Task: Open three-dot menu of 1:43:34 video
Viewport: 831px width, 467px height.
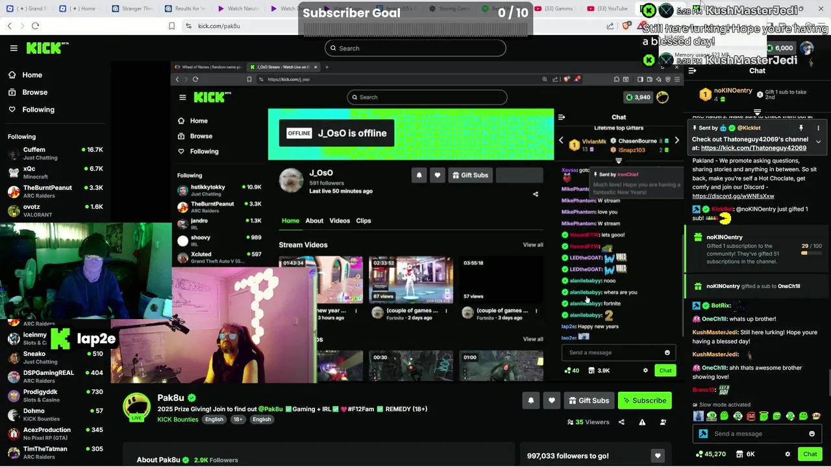Action: 356,311
